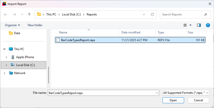Click the navigation pane scrollbar
The image size is (214, 108).
coord(49,75)
